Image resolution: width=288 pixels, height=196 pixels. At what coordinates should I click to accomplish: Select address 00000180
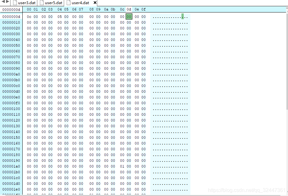point(11,155)
